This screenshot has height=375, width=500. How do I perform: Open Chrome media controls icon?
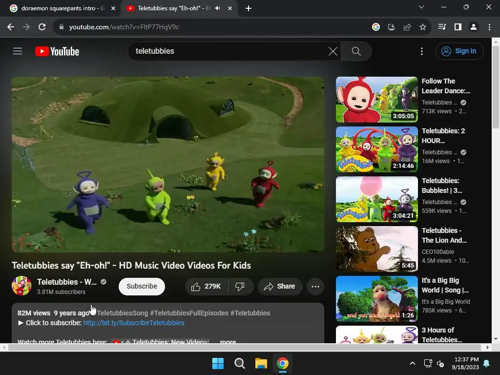(x=442, y=27)
